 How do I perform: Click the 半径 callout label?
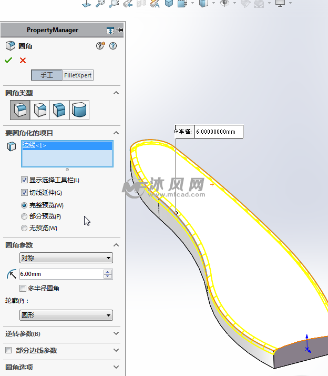[185, 132]
